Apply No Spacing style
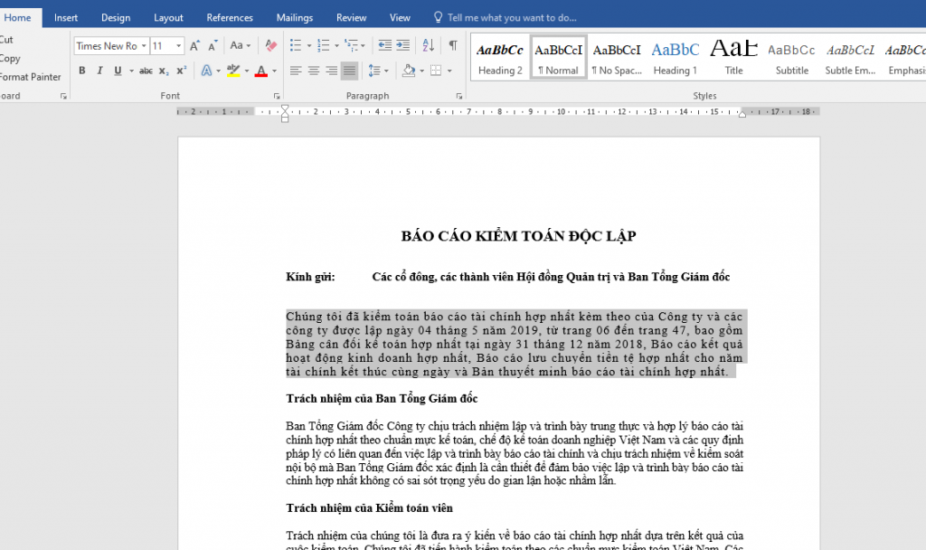This screenshot has height=550, width=926. click(617, 59)
